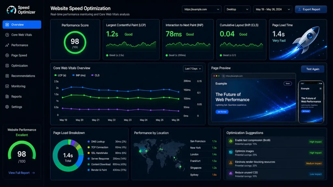Click the Test Again button

[313, 69]
